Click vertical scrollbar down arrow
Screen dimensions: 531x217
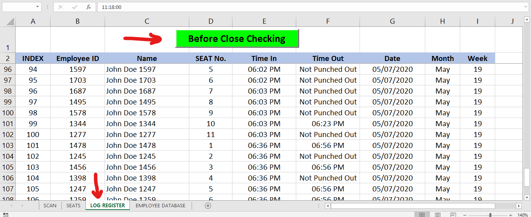coord(527,197)
